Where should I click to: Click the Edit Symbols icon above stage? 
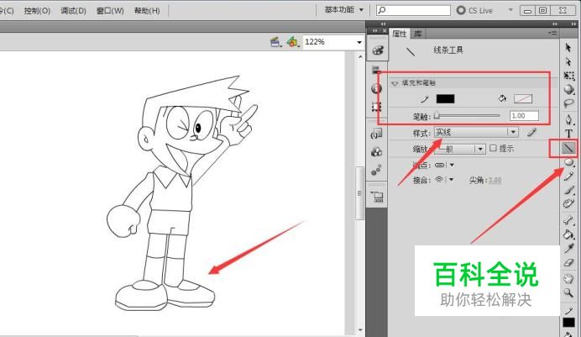click(293, 42)
